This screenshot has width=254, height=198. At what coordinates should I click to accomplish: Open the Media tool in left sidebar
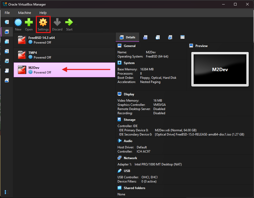(7, 51)
